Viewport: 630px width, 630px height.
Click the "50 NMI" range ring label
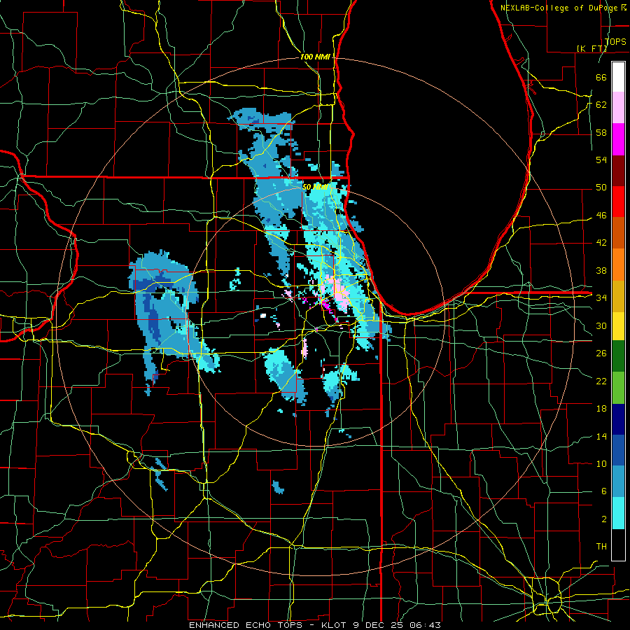(316, 187)
